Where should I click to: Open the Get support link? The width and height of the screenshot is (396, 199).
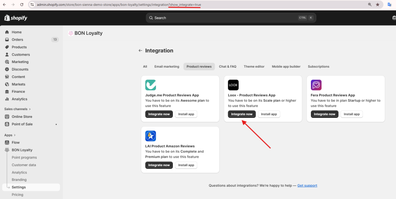(x=307, y=185)
